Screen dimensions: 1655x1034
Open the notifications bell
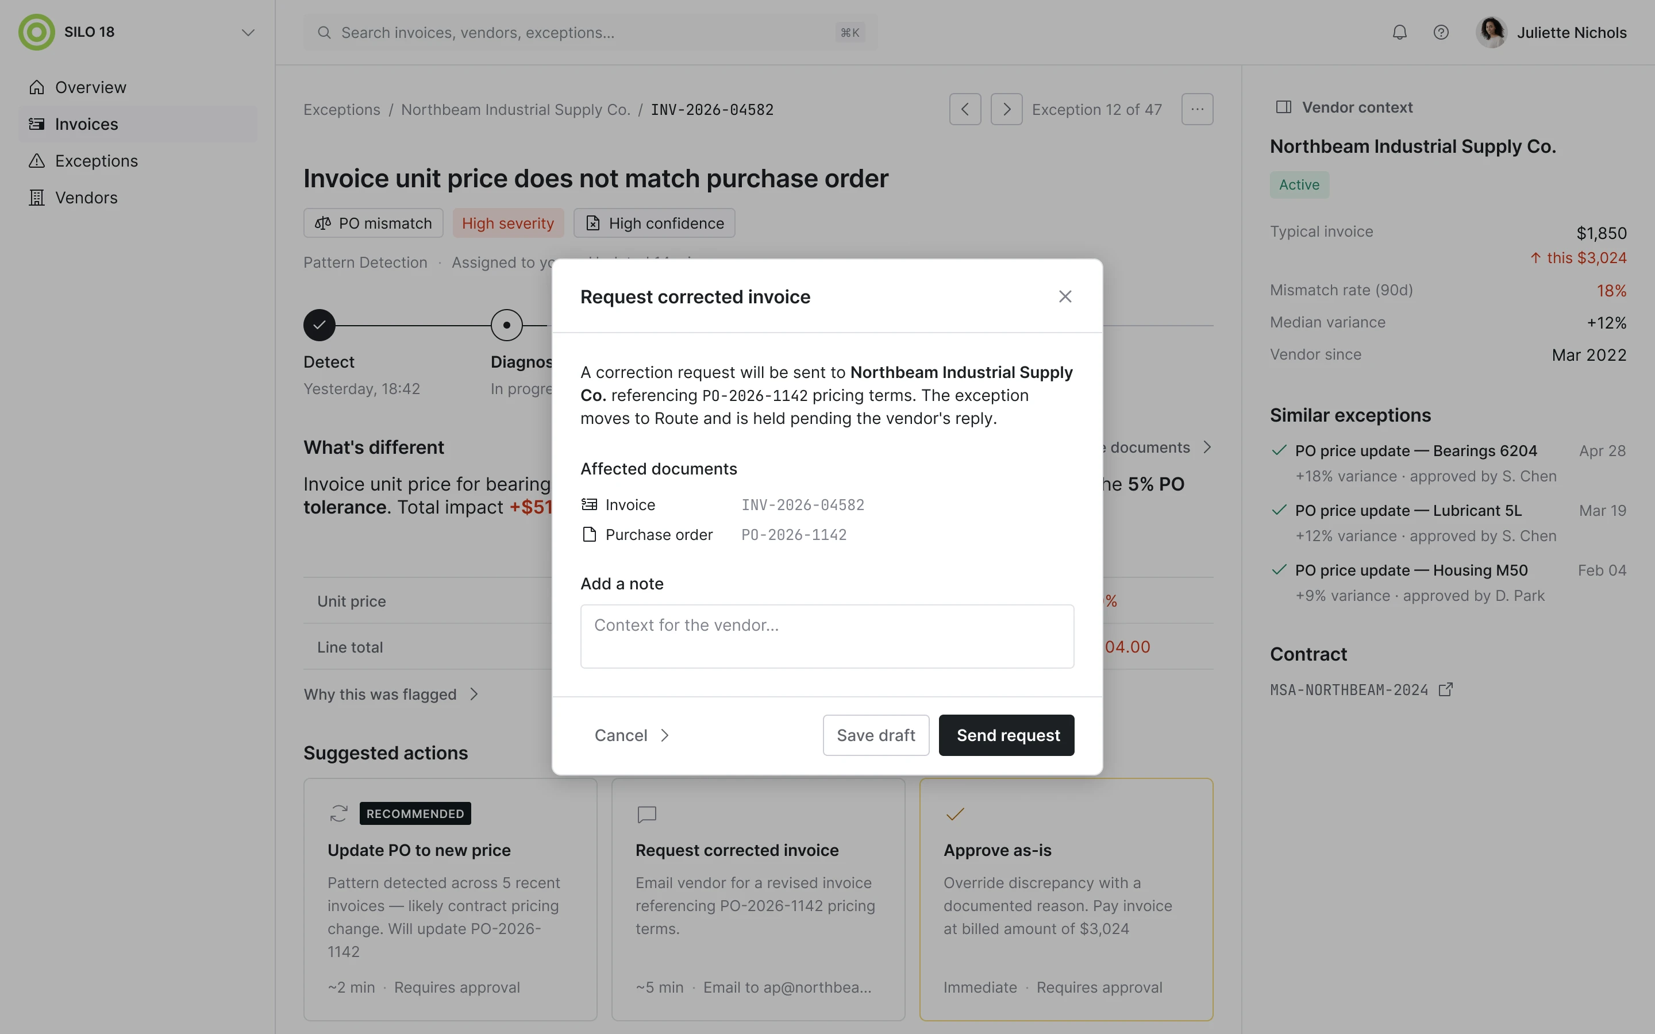point(1399,32)
